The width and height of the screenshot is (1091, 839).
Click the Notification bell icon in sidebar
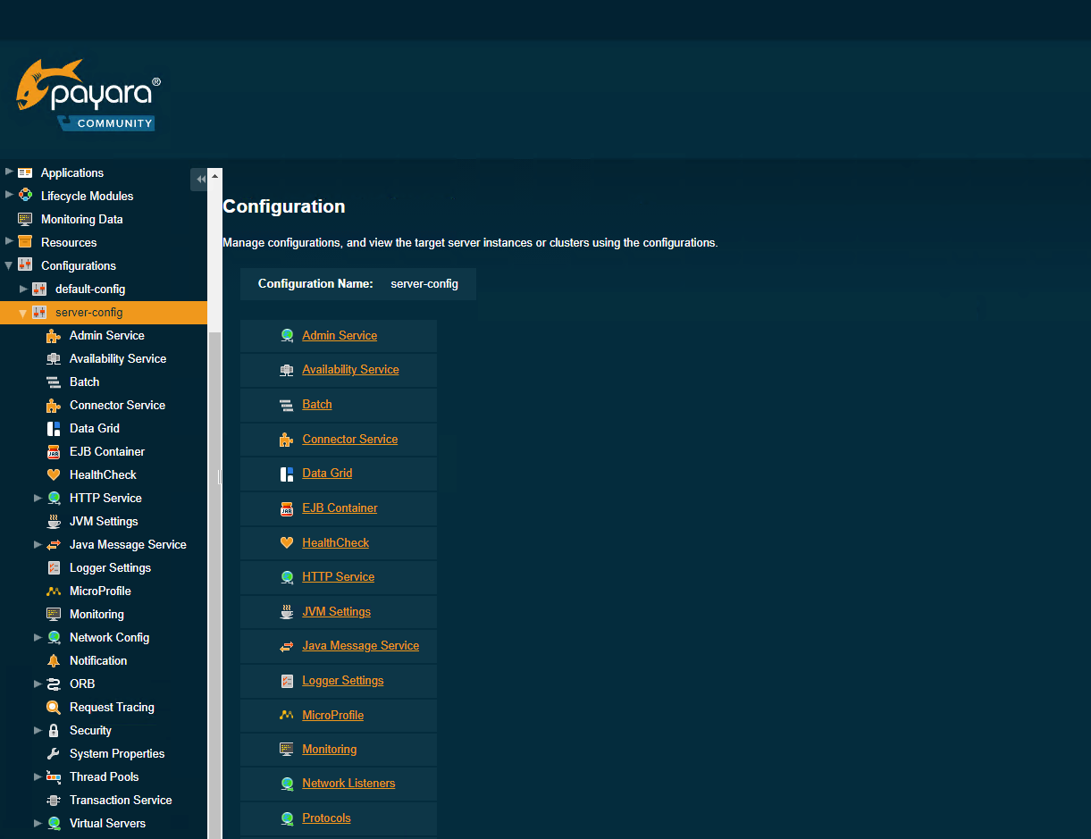point(54,661)
